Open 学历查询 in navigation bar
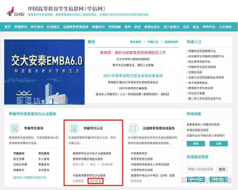Screen dimensions: 238x190 click(37, 27)
